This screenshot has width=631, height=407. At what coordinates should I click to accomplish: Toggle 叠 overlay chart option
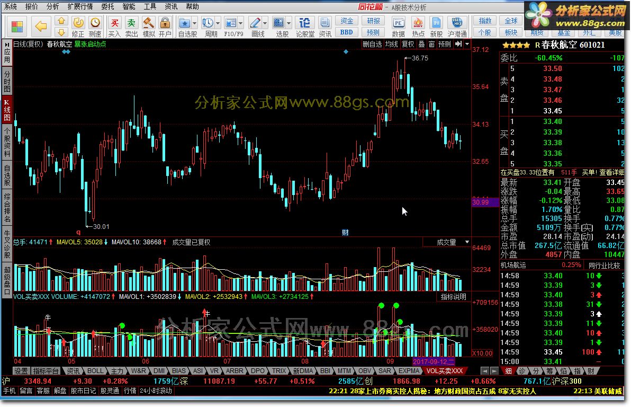[422, 44]
